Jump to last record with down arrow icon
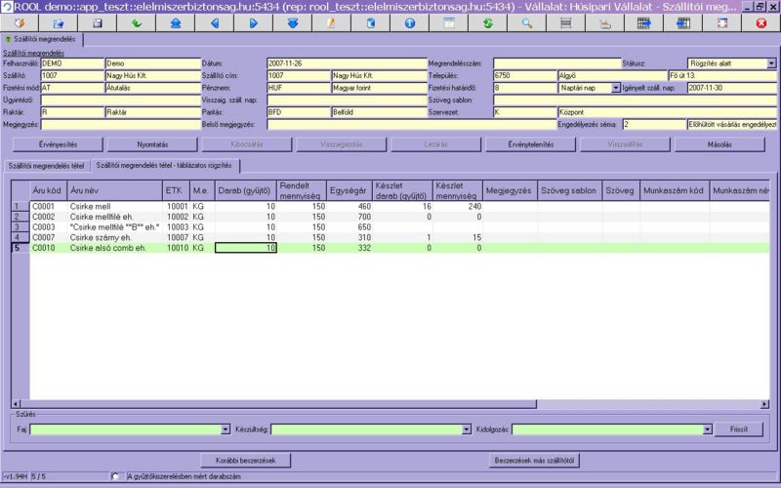This screenshot has height=488, width=781. (292, 21)
